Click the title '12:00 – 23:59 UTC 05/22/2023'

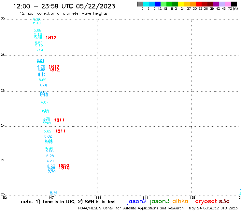click(x=64, y=6)
